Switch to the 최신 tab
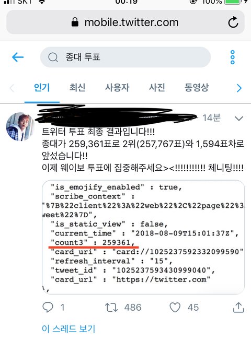251x341 pixels. 77,87
